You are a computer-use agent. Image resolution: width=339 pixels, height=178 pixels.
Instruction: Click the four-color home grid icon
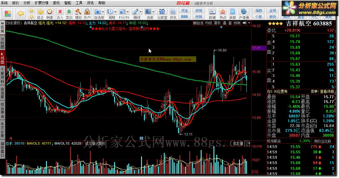coord(8,14)
